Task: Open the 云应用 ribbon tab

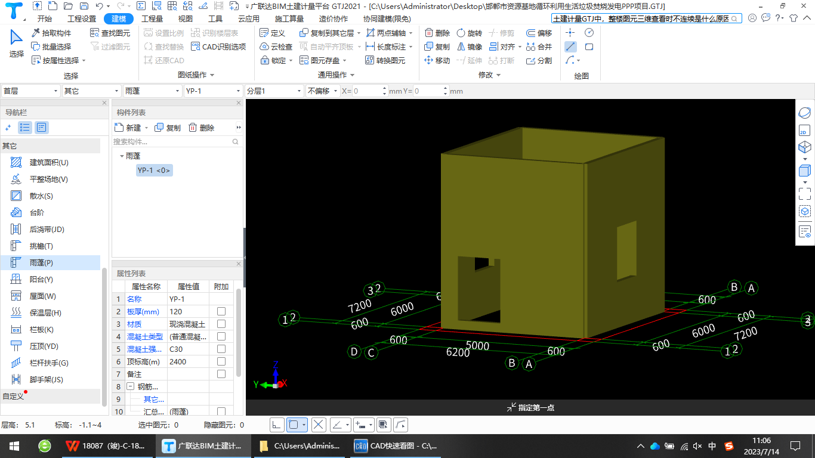Action: [249, 18]
